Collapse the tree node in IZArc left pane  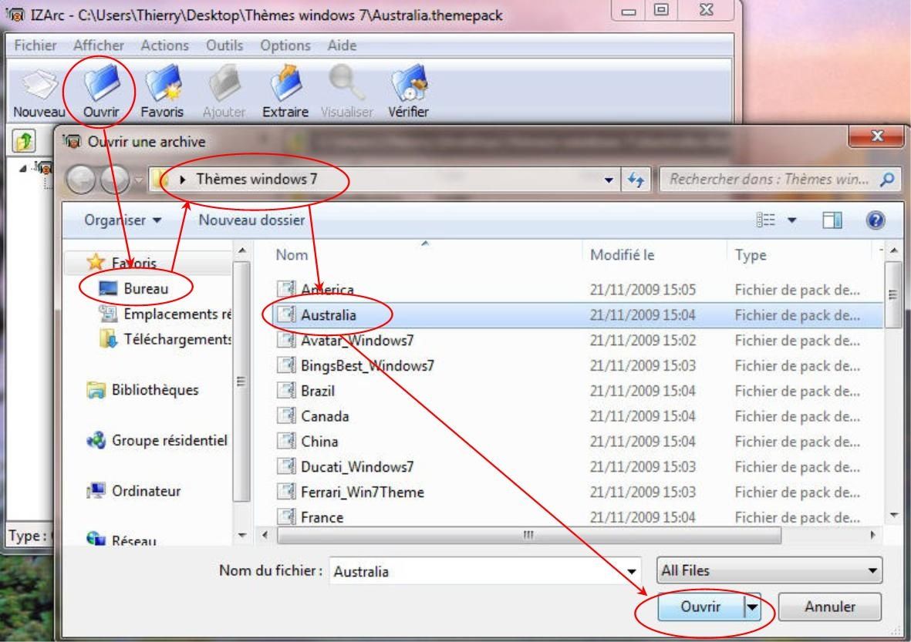coord(22,168)
